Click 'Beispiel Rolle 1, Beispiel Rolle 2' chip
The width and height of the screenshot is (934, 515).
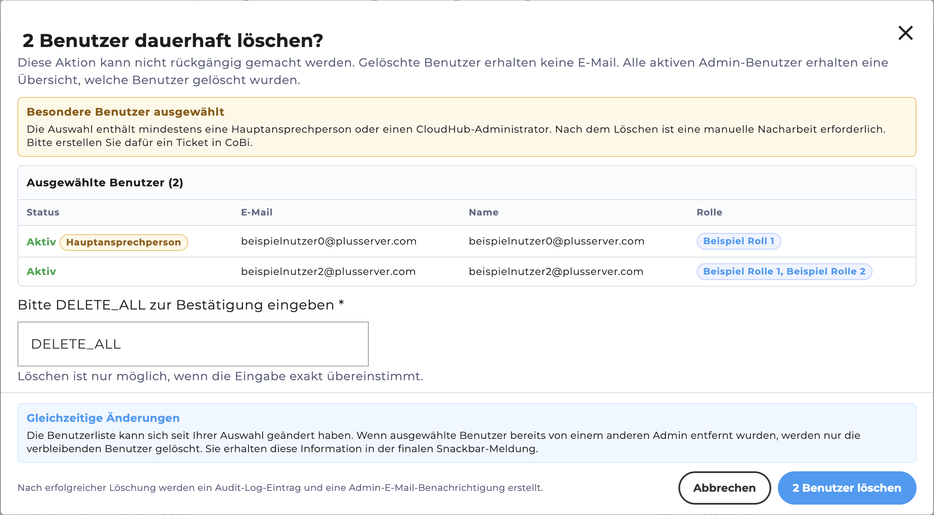coord(784,271)
